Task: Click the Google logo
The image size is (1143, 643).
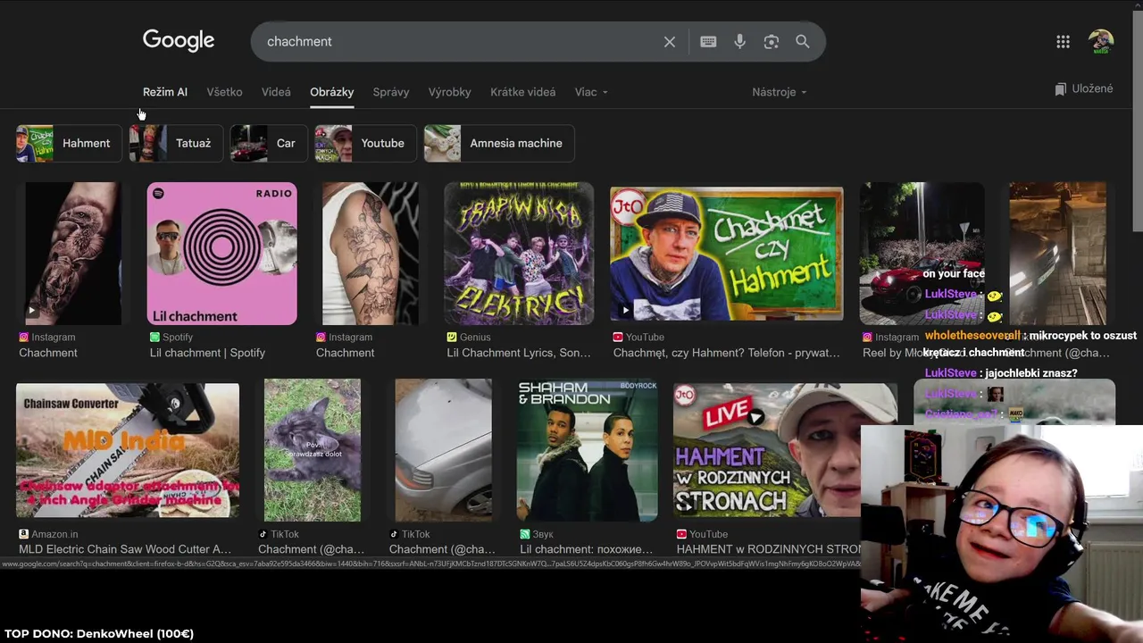Action: point(179,41)
